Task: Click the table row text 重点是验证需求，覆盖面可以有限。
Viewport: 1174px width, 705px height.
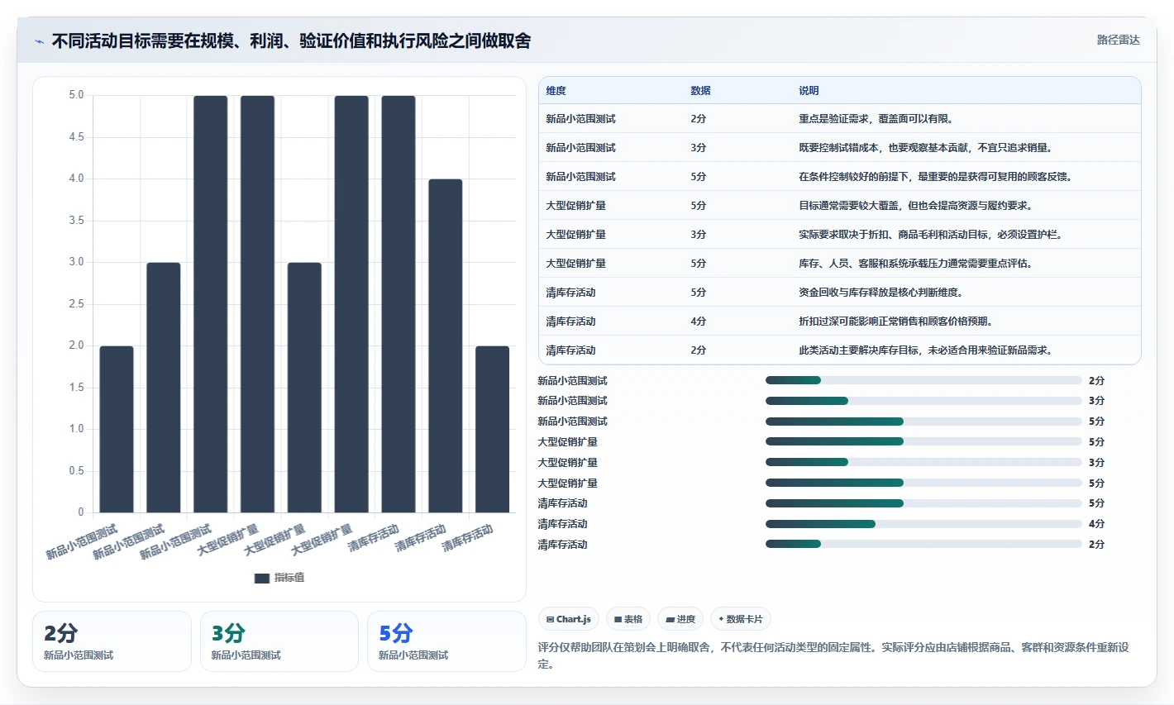Action: (876, 119)
